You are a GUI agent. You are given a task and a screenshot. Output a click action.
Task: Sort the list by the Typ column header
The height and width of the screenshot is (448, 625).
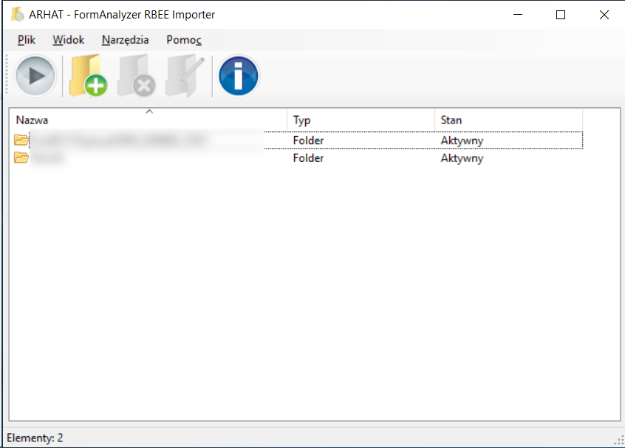tap(361, 120)
